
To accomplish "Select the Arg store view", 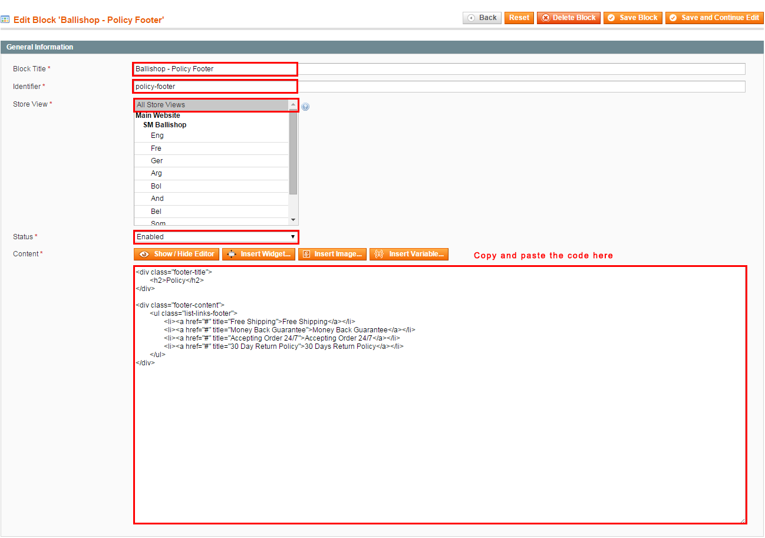I will [212, 173].
